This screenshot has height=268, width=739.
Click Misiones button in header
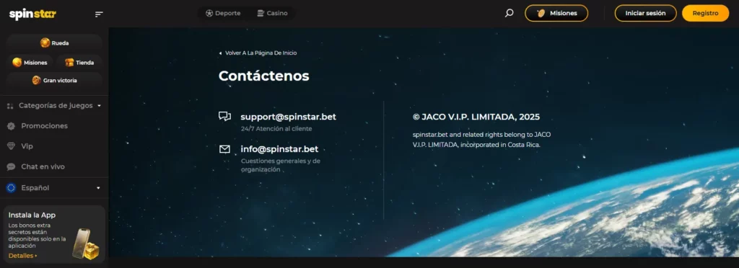(556, 13)
